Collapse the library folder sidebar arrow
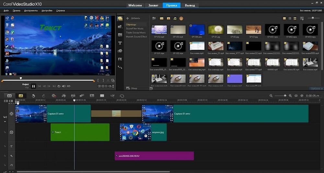 pos(151,88)
